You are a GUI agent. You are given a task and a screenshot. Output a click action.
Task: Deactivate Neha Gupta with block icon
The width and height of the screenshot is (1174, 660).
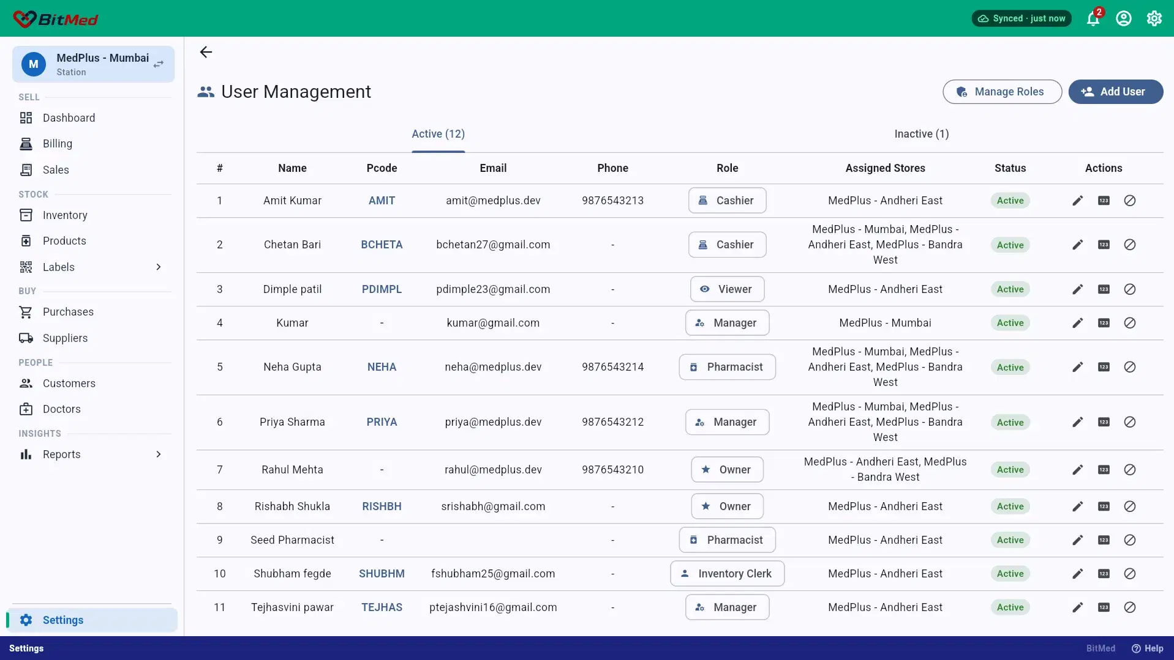(x=1130, y=367)
